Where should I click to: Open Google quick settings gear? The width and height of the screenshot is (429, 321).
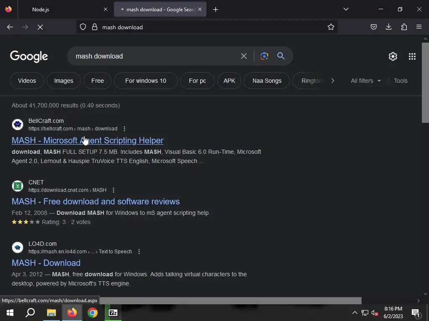click(393, 56)
